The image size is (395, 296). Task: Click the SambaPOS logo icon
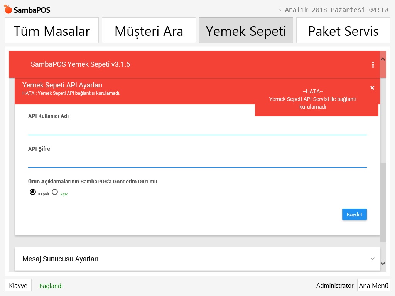click(8, 10)
